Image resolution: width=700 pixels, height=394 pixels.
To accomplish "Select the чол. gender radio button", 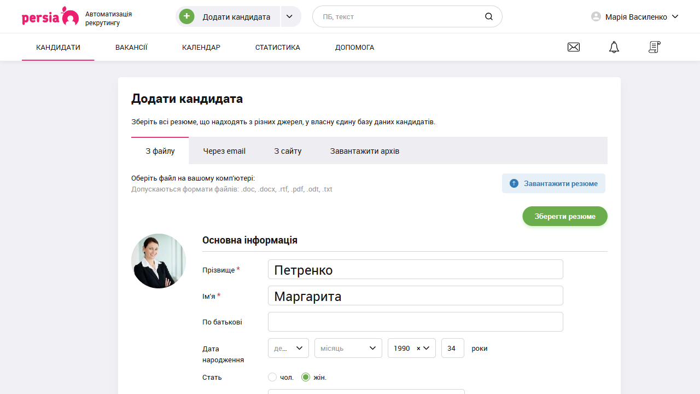I will point(272,377).
